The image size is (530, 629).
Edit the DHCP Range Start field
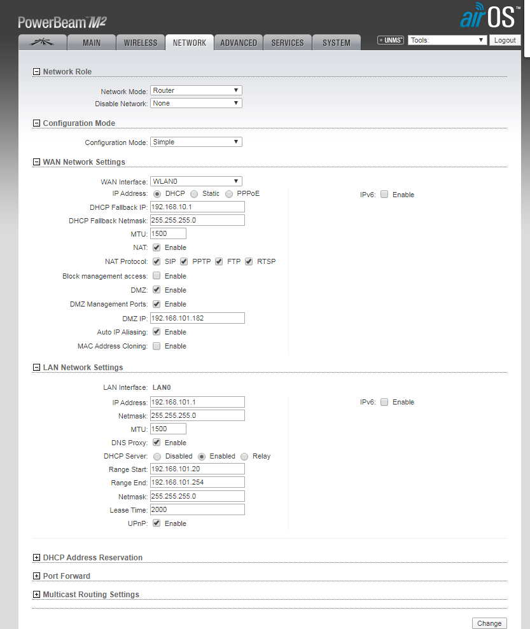click(197, 469)
